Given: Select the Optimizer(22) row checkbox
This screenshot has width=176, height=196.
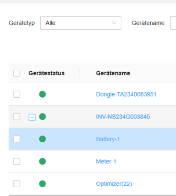Looking at the screenshot, I should [x=17, y=184].
